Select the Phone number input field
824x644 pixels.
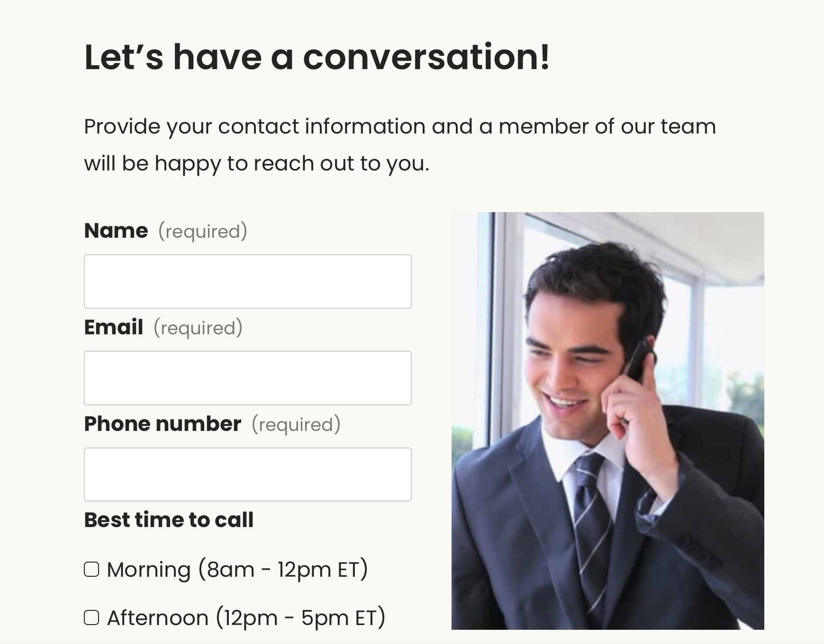point(247,474)
